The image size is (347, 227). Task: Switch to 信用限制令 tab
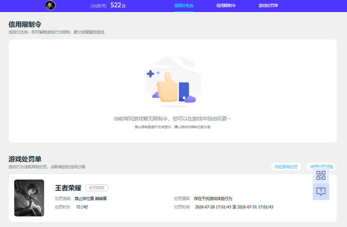(x=226, y=5)
